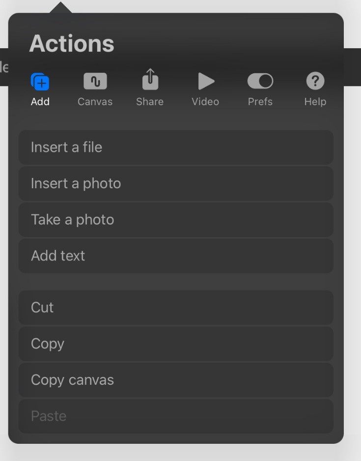Switch to the Help tab label
361x461 pixels.
315,102
